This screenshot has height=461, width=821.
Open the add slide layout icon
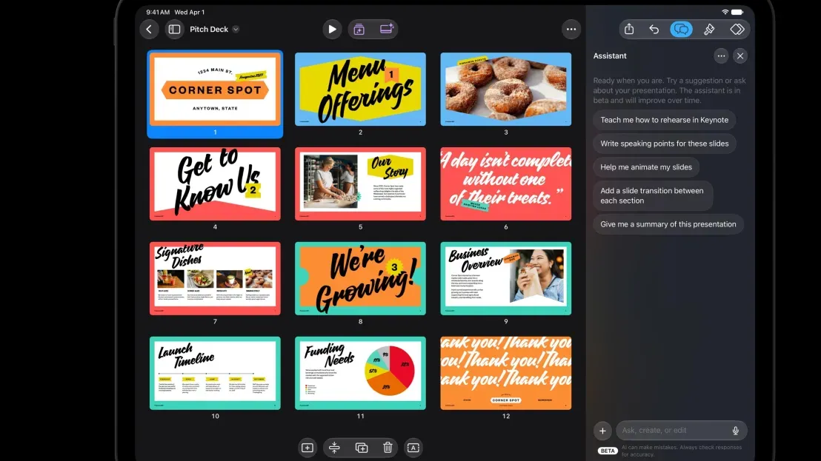pos(359,30)
